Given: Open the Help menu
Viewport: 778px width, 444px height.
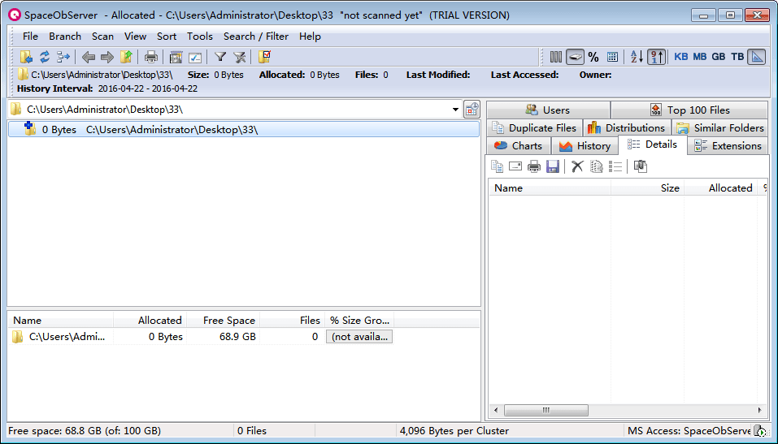Looking at the screenshot, I should [310, 37].
